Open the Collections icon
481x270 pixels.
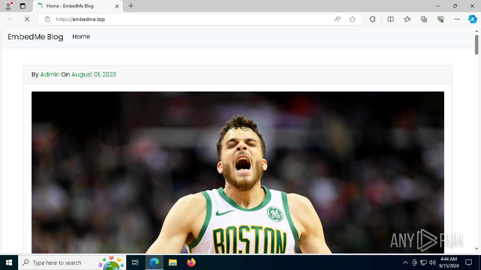(424, 19)
